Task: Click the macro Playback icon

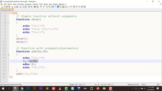Action: tap(79, 7)
